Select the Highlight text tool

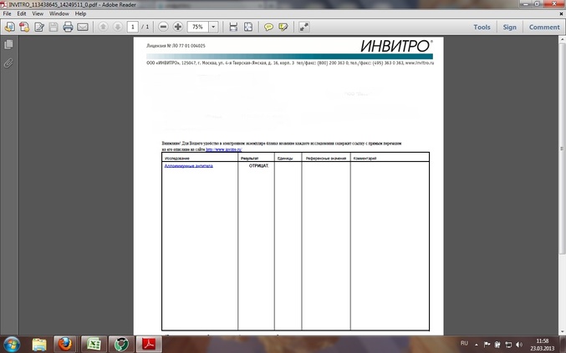283,27
